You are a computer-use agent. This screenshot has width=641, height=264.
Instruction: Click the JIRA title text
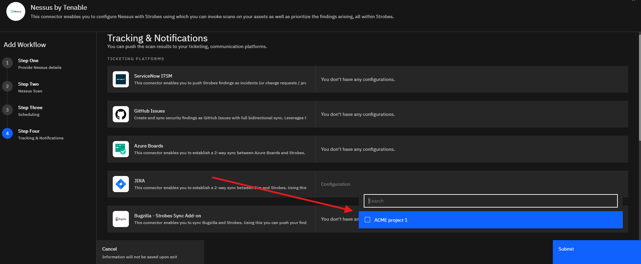139,181
